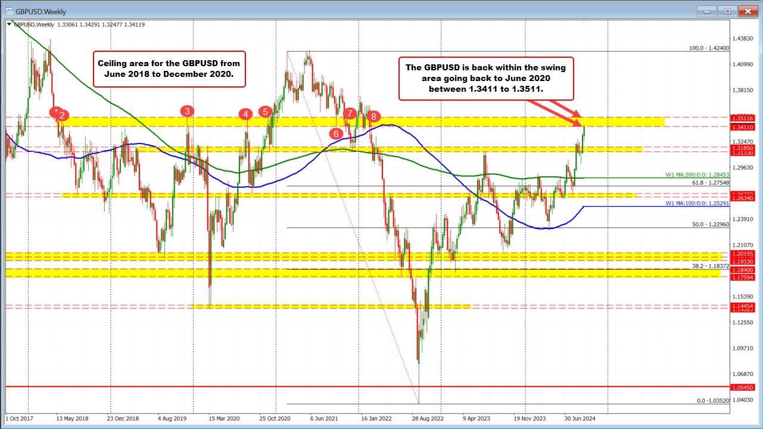This screenshot has height=429, width=763.
Task: Click circled marker 4 on the chart
Action: pos(246,113)
